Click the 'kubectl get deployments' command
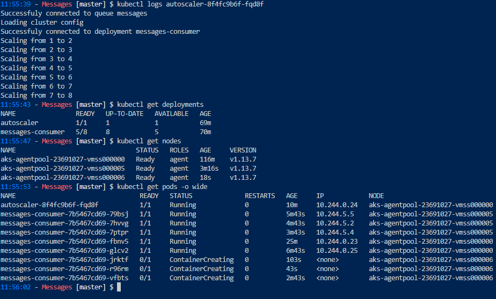Image resolution: width=496 pixels, height=299 pixels. click(x=160, y=105)
